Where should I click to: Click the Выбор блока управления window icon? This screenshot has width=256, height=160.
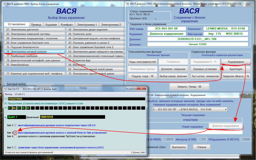(5, 4)
